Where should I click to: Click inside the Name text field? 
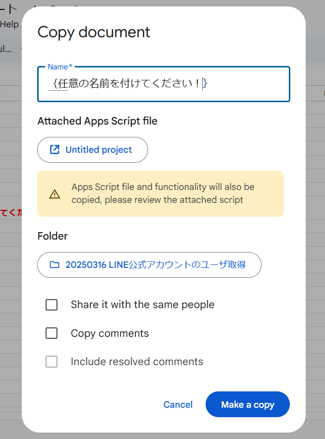coord(163,84)
